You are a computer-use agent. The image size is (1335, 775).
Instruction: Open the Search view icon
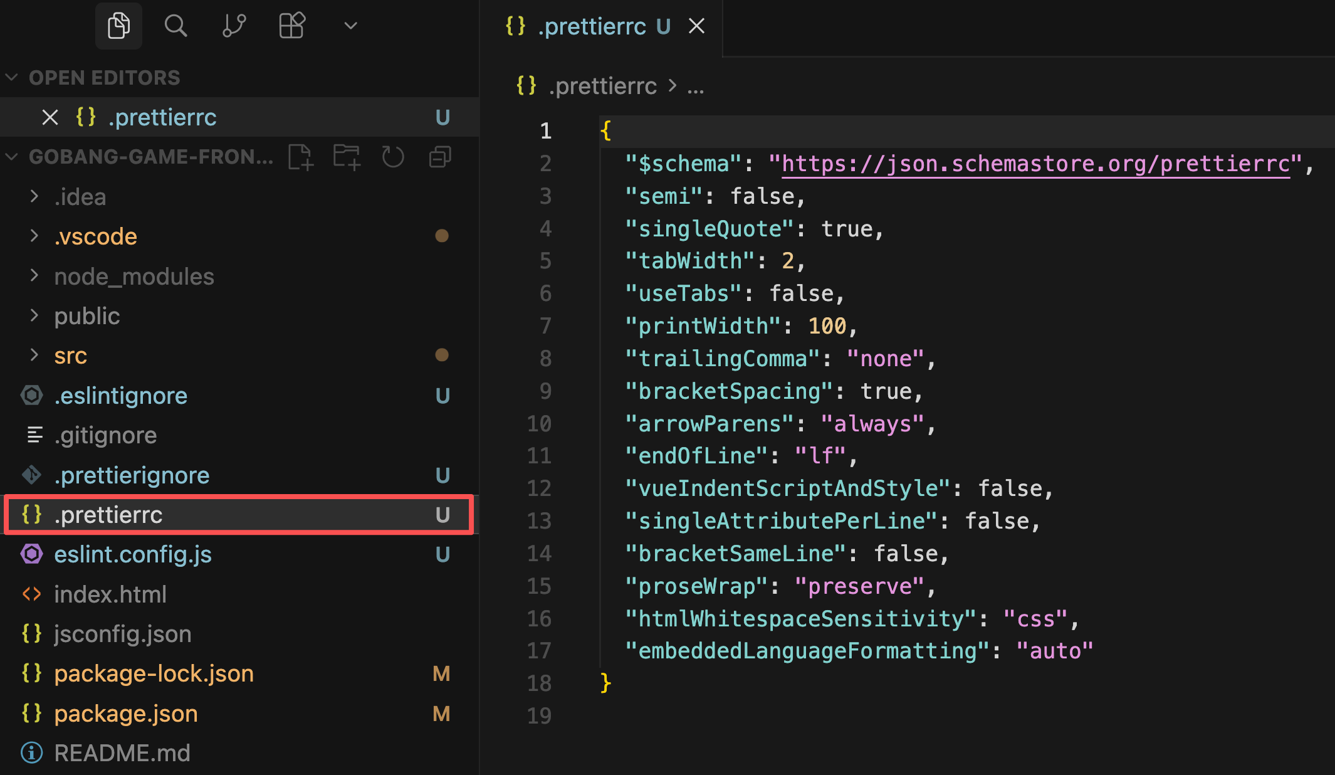tap(175, 26)
